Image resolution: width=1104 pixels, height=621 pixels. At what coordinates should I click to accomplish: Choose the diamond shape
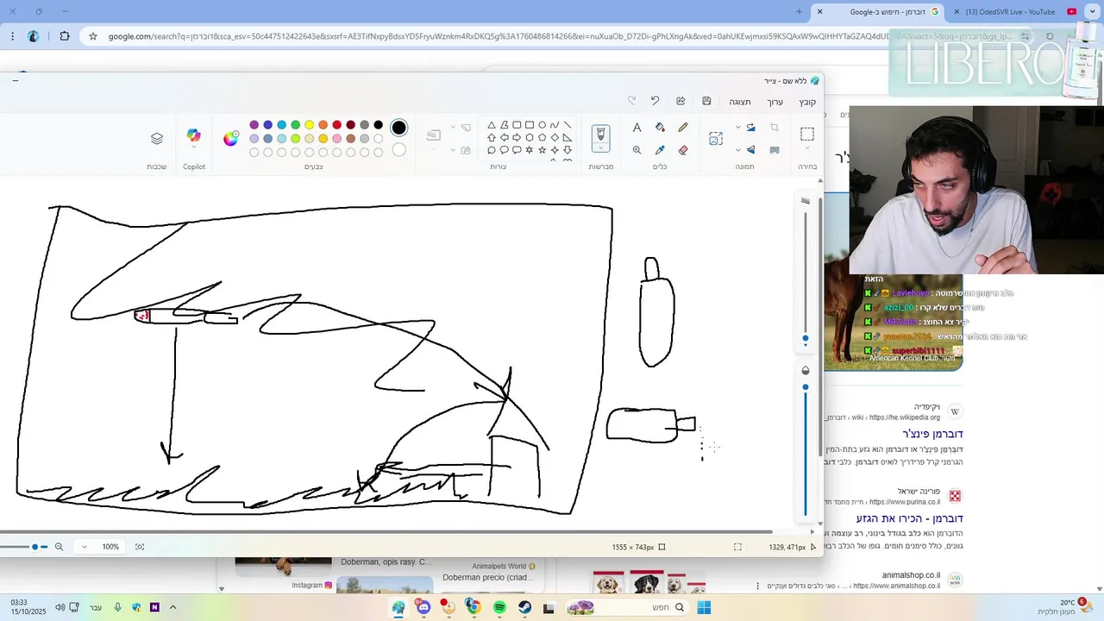[x=555, y=137]
